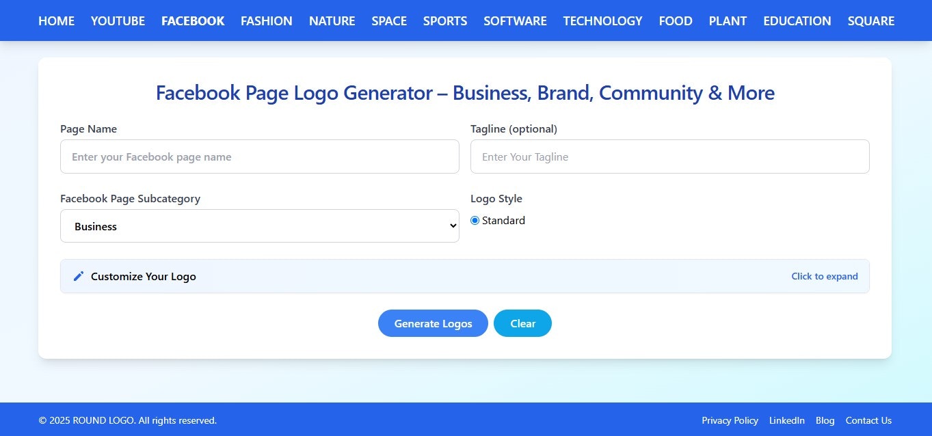Focus the Tagline input field
This screenshot has width=932, height=436.
[670, 156]
